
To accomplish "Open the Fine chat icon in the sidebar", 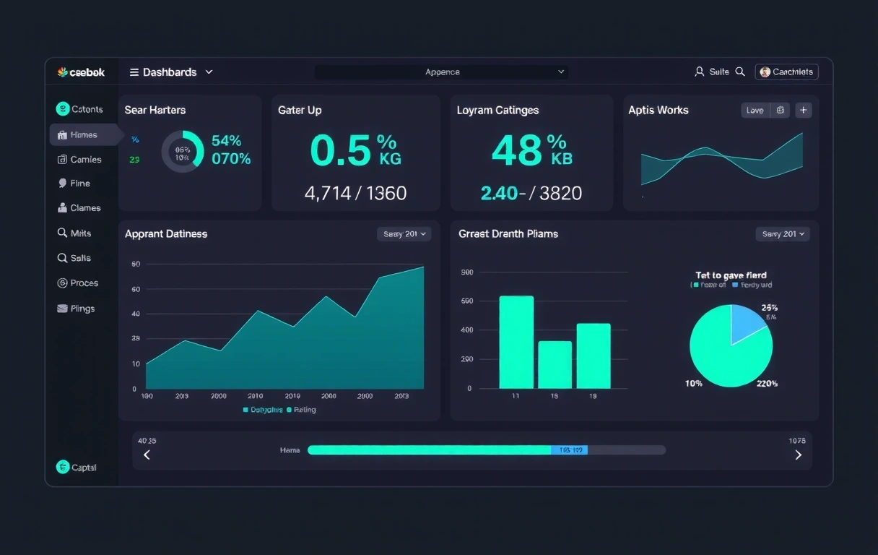I will pos(63,183).
